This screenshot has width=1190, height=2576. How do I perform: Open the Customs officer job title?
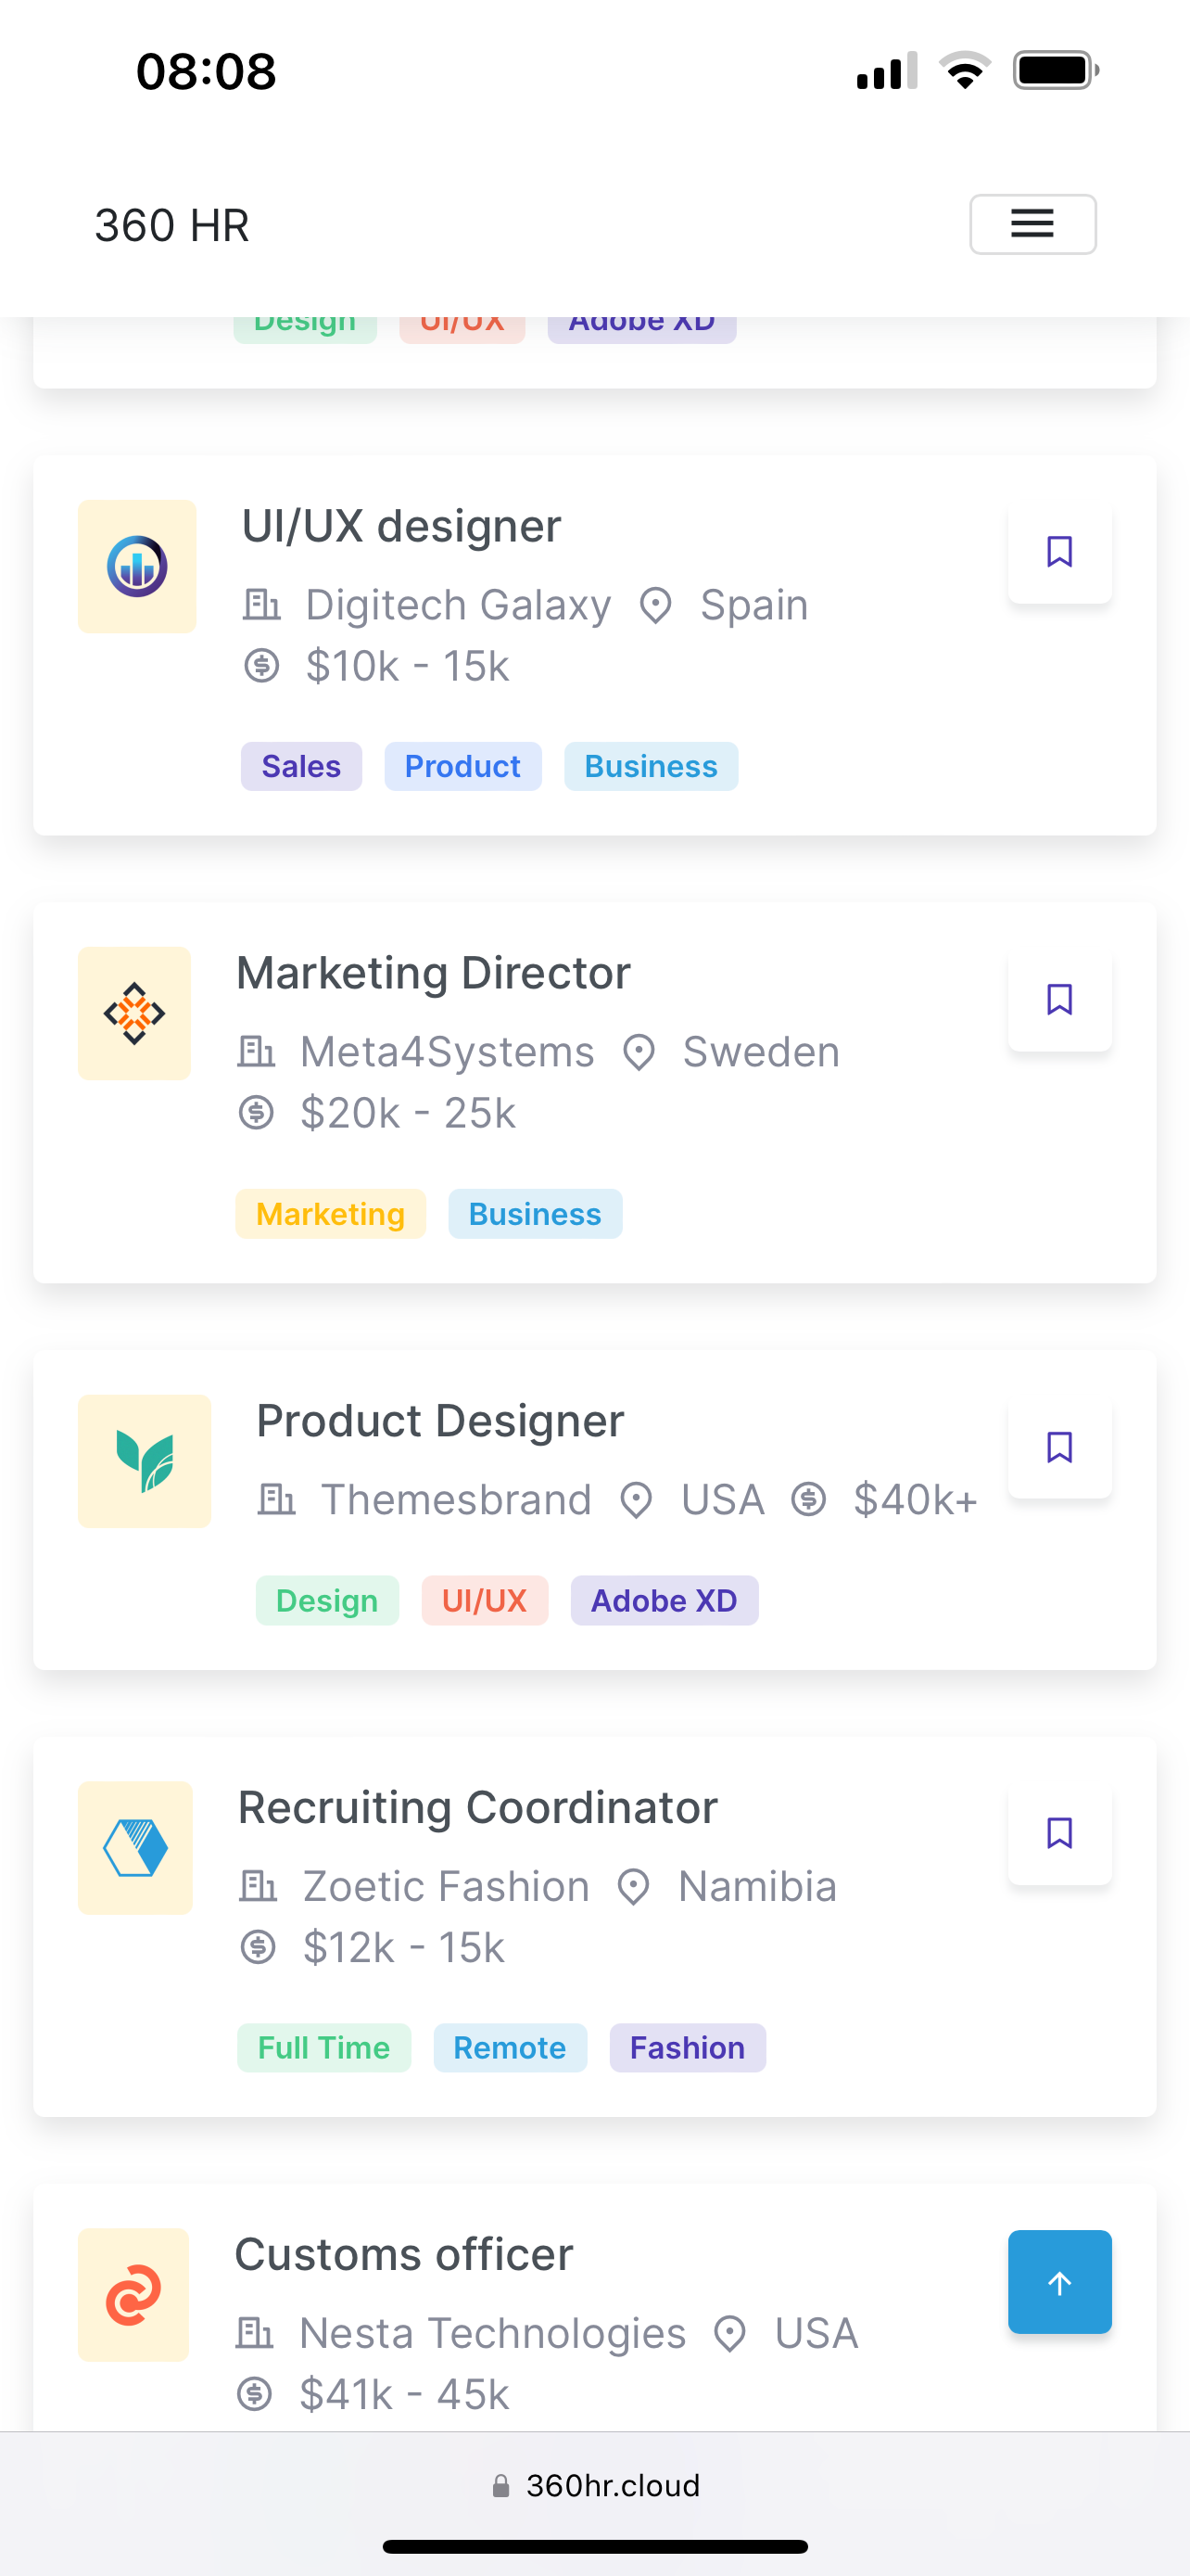(404, 2254)
